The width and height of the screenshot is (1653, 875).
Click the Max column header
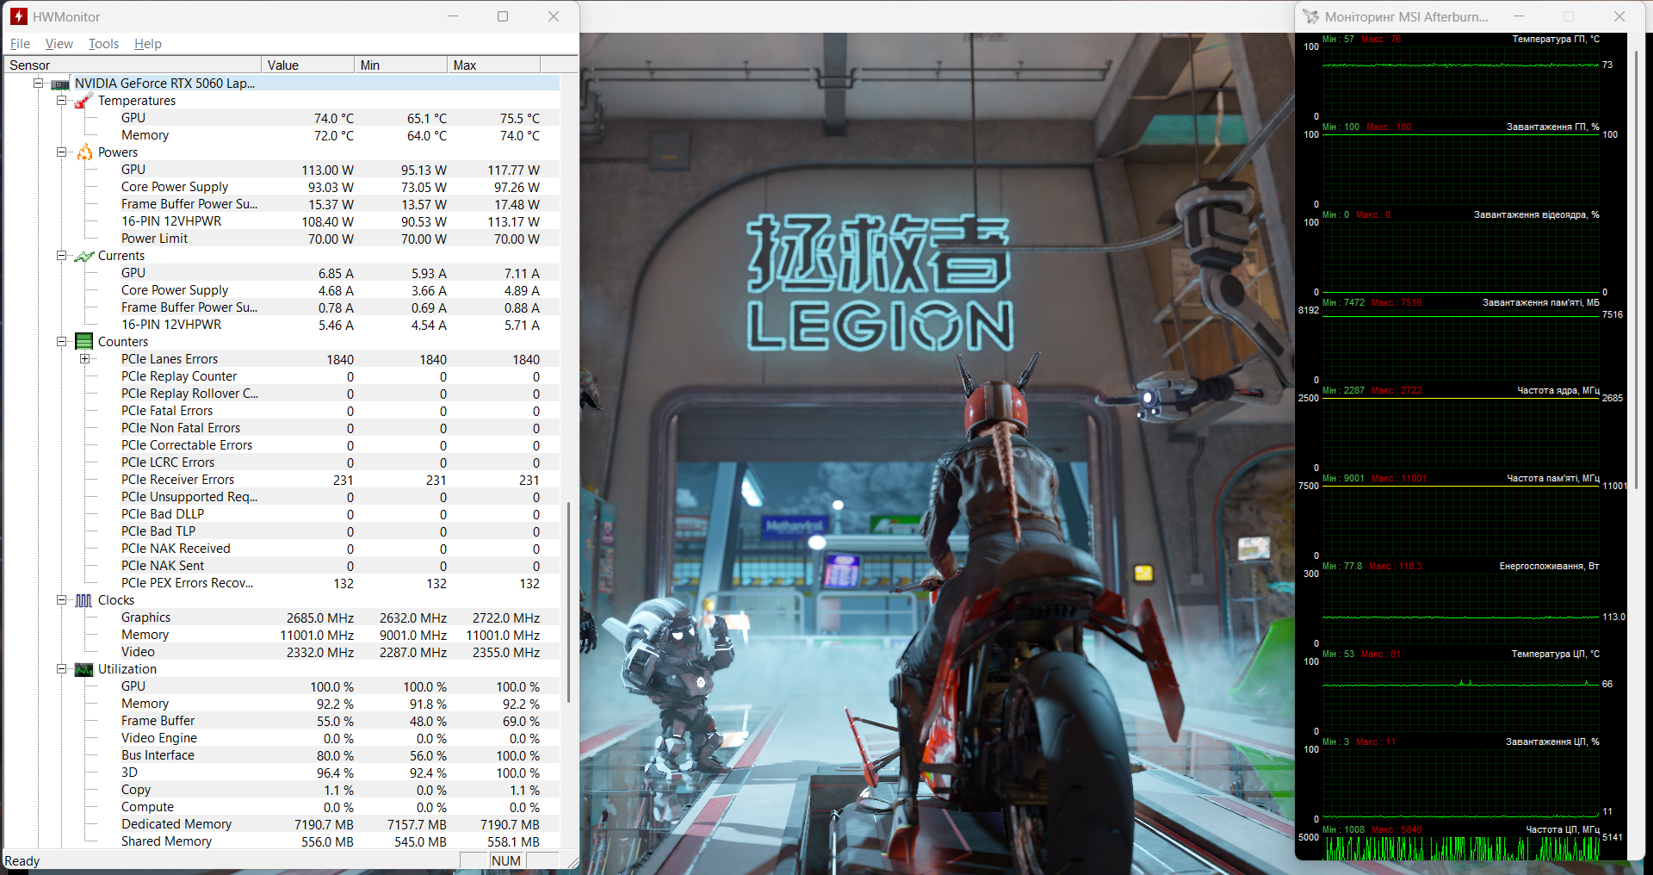coord(494,65)
